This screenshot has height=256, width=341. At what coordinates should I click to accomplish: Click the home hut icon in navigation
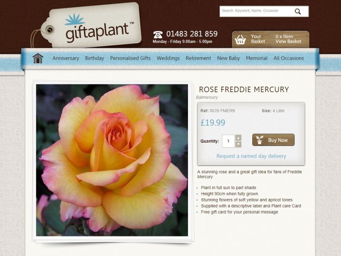(x=38, y=58)
